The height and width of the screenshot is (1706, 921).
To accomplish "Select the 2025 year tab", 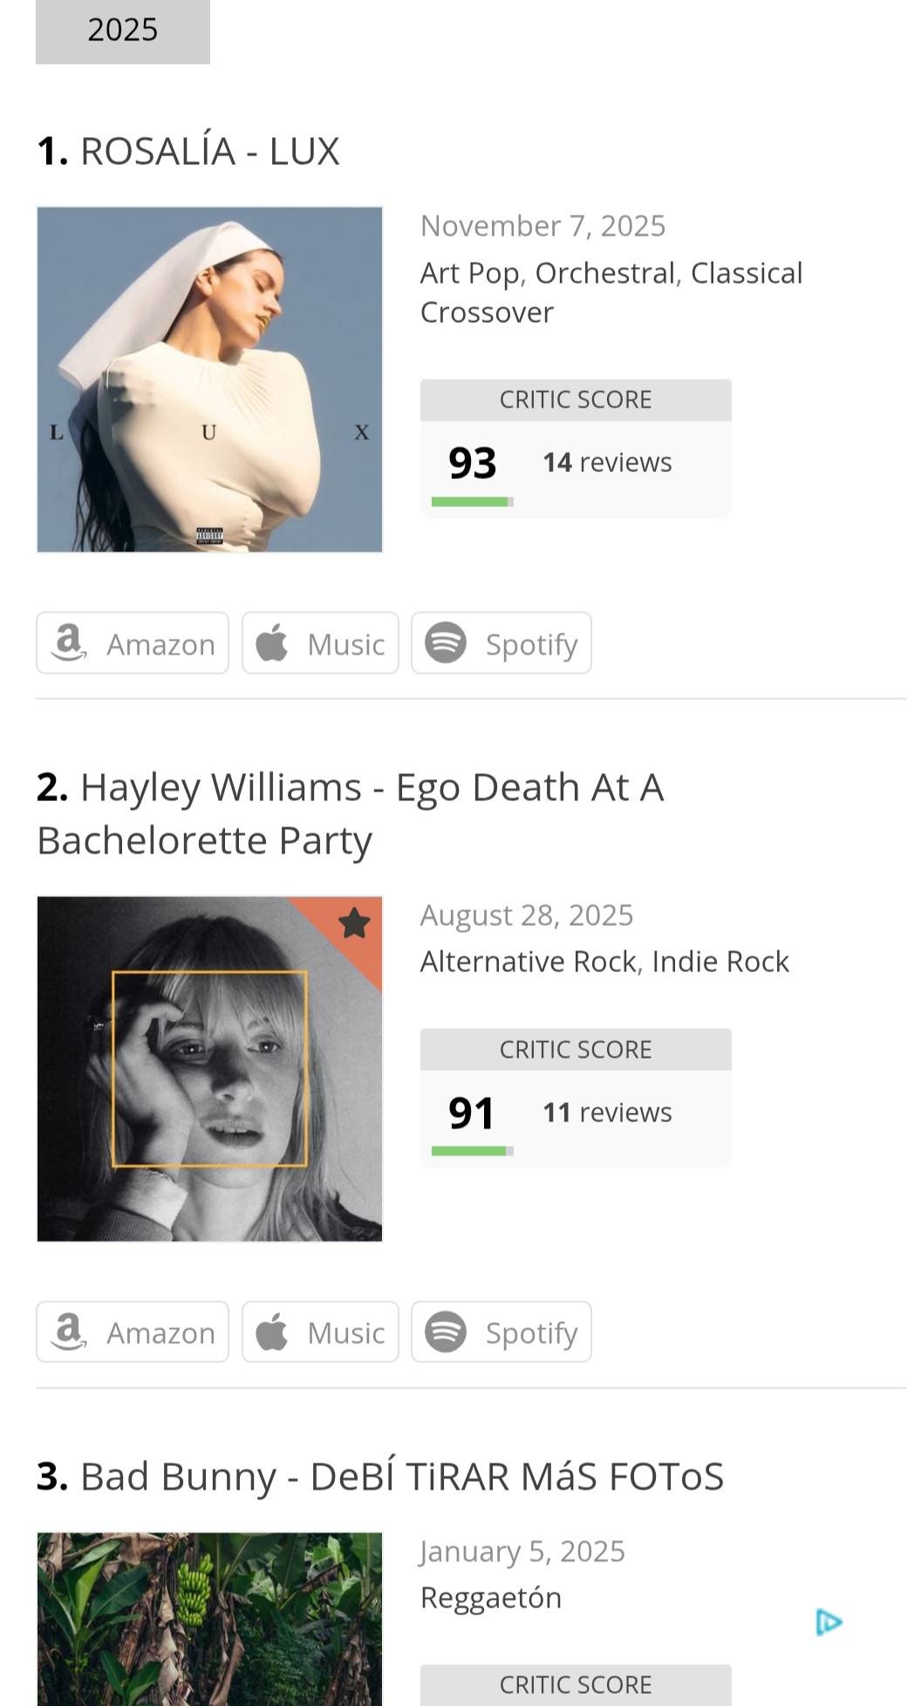I will click(x=123, y=31).
